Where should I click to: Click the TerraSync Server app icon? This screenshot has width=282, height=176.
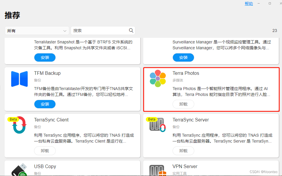(x=158, y=125)
